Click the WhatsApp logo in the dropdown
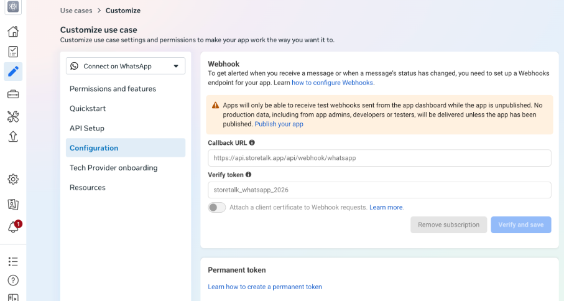This screenshot has width=564, height=301. tap(74, 66)
